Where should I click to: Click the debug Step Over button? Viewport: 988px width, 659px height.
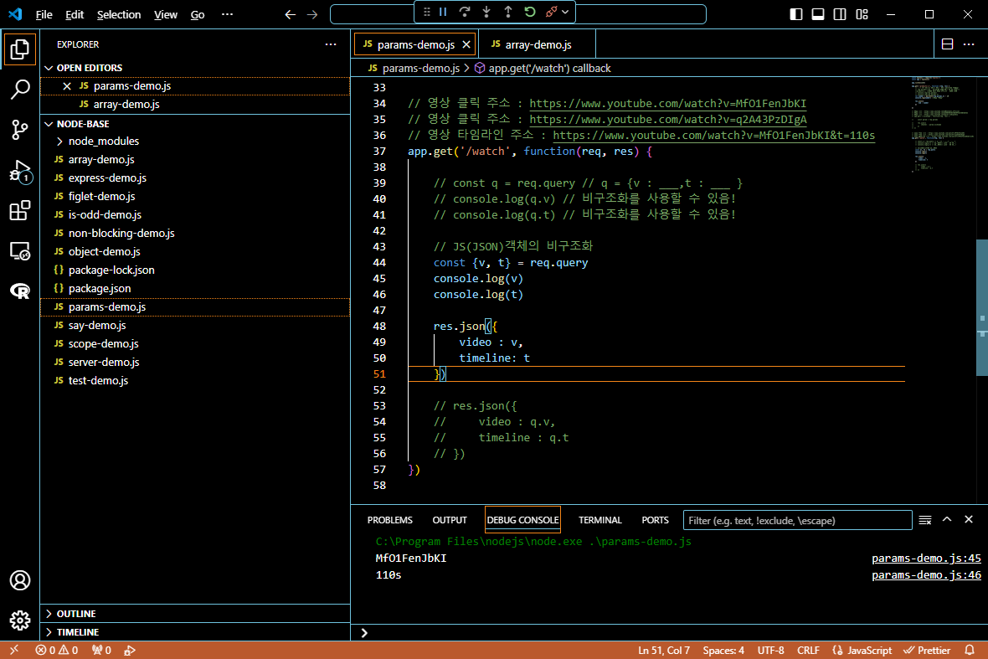point(465,12)
